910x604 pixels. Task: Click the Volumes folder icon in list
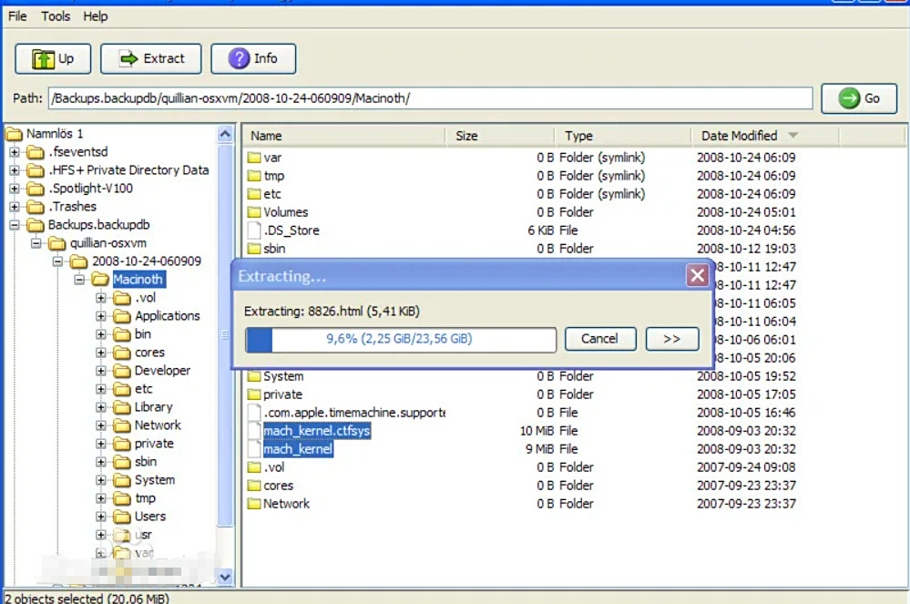pyautogui.click(x=254, y=212)
